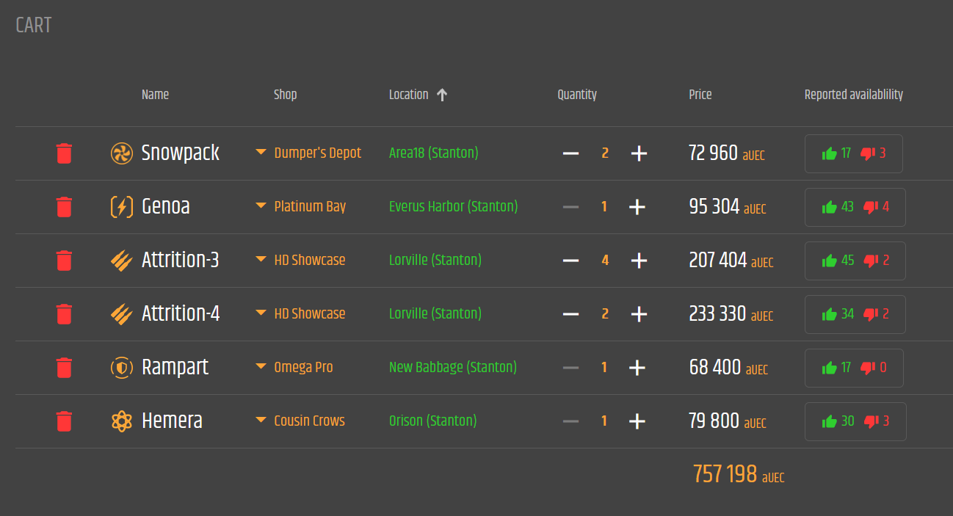This screenshot has width=953, height=516.
Task: Expand shop dropdown for Snowpack
Action: pos(261,153)
